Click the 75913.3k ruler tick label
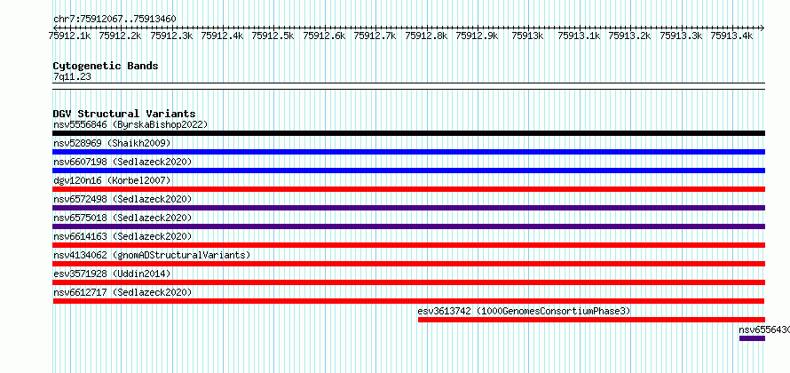This screenshot has height=373, width=790. (681, 36)
